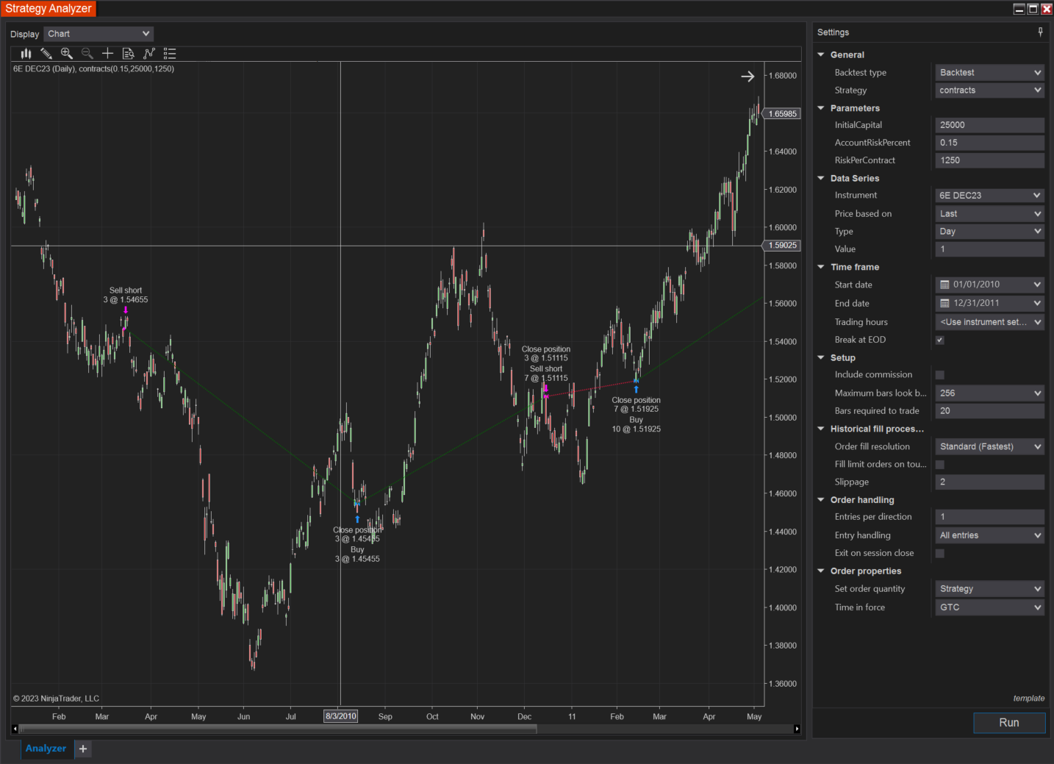Open the Price based on dropdown
This screenshot has height=764, width=1054.
tap(989, 214)
